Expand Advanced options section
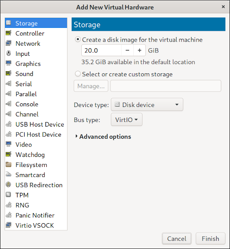230x249 pixels. click(x=103, y=137)
